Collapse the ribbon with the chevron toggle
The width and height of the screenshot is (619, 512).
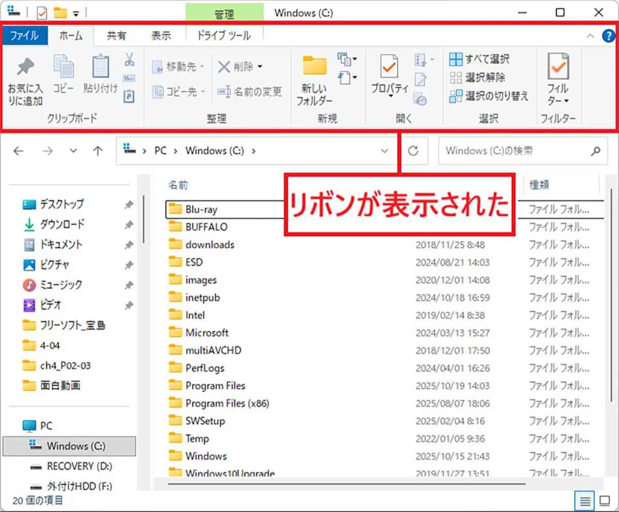(x=590, y=36)
